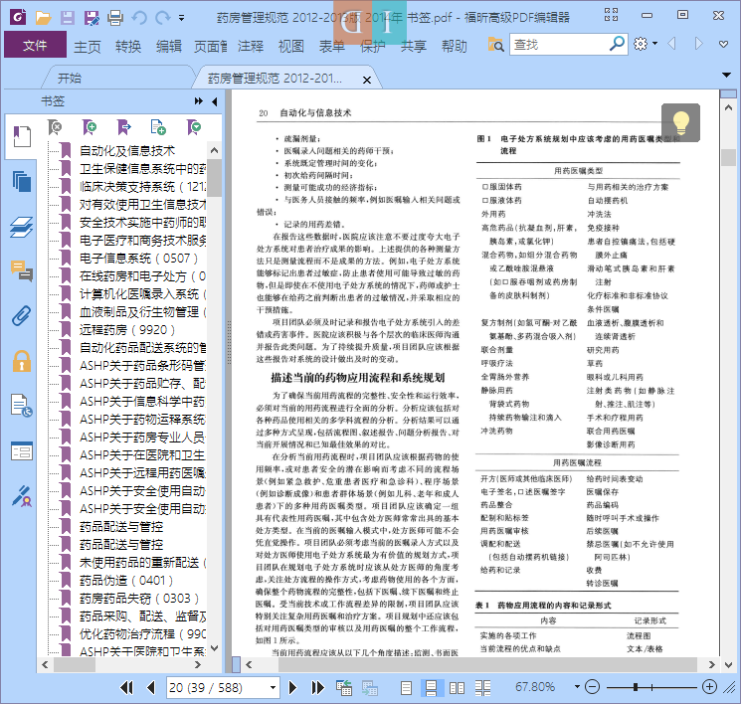This screenshot has height=704, width=741.
Task: Click the zoom in plus button
Action: (x=710, y=686)
